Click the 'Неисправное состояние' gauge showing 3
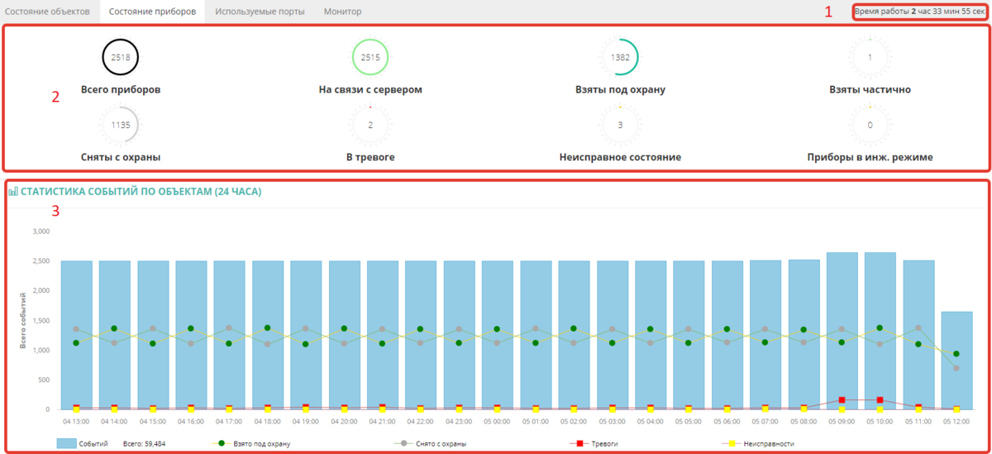The image size is (992, 454). 619,125
